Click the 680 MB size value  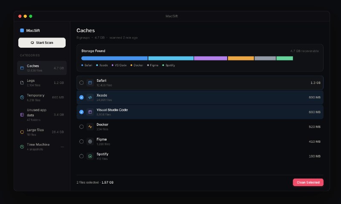click(x=315, y=112)
